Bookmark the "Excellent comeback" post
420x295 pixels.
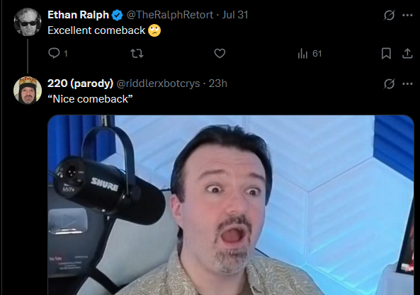tap(386, 53)
